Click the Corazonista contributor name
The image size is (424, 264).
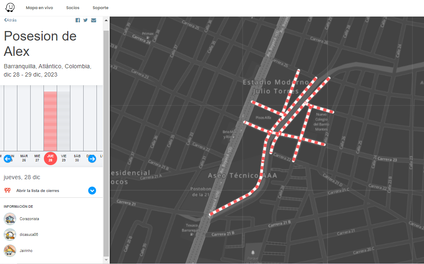click(29, 219)
